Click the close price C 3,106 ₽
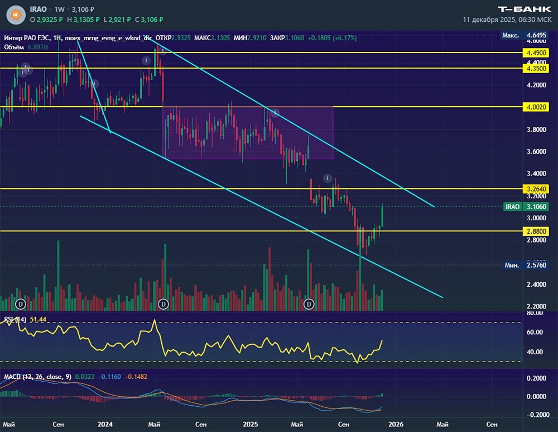The width and height of the screenshot is (558, 432). coord(149,20)
